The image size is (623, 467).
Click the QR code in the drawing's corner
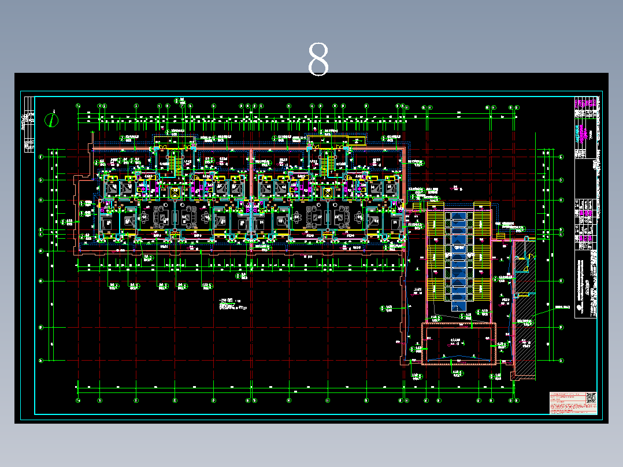coord(591,398)
